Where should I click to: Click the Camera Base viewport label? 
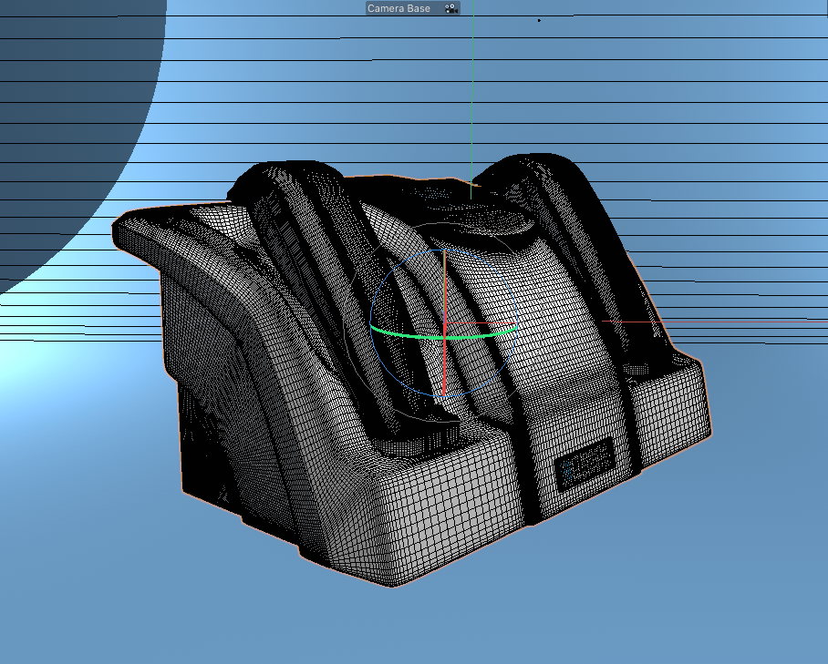(398, 8)
